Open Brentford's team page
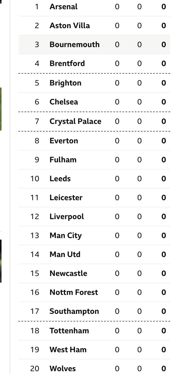The height and width of the screenshot is (374, 175). [x=67, y=63]
